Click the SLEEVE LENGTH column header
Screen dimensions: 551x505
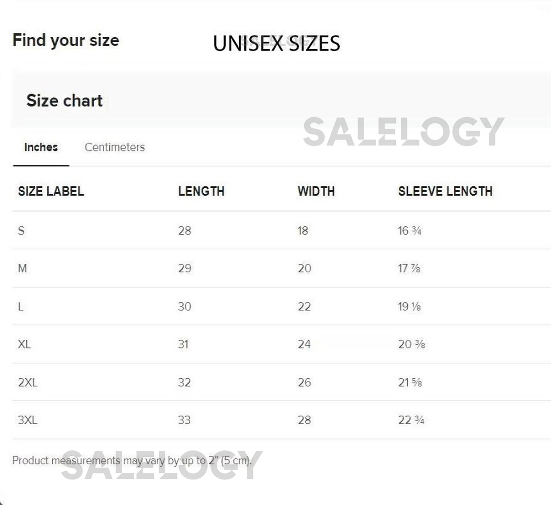(x=445, y=191)
